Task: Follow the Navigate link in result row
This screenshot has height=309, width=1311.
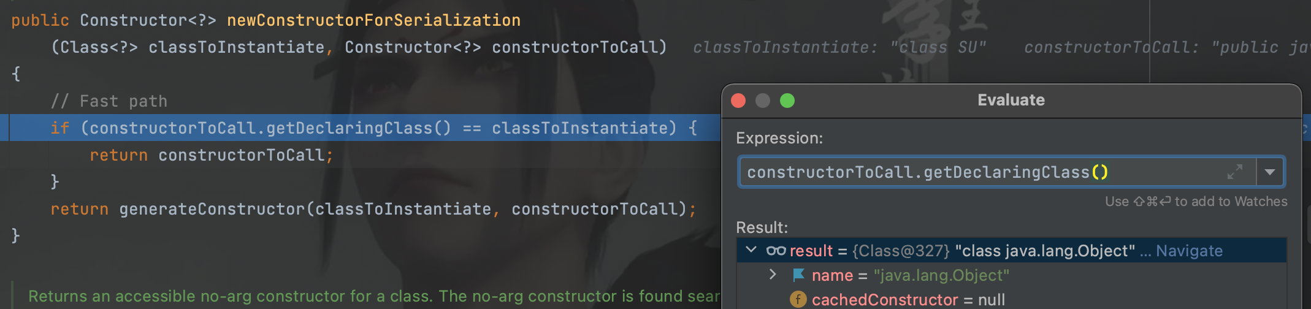Action: tap(1189, 251)
